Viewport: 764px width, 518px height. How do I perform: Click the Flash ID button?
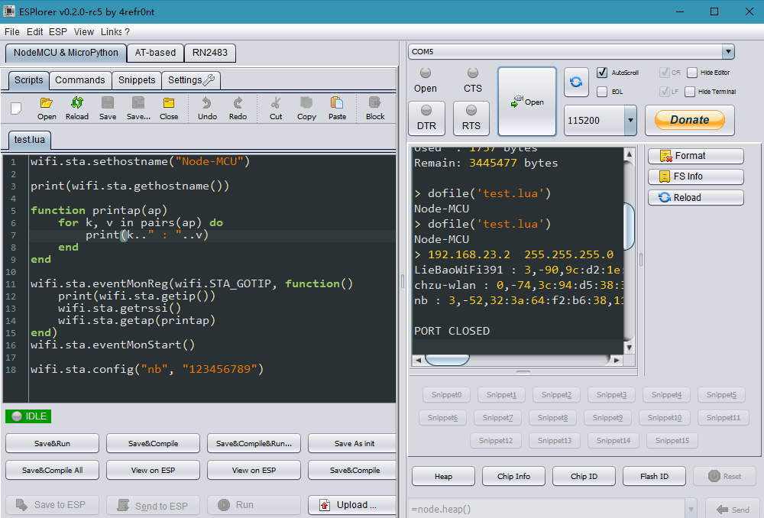point(655,476)
